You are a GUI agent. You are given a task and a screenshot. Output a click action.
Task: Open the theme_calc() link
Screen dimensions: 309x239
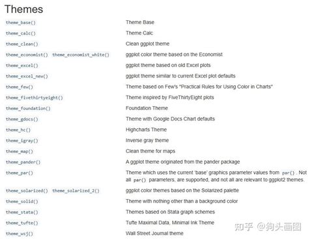[x=21, y=33]
